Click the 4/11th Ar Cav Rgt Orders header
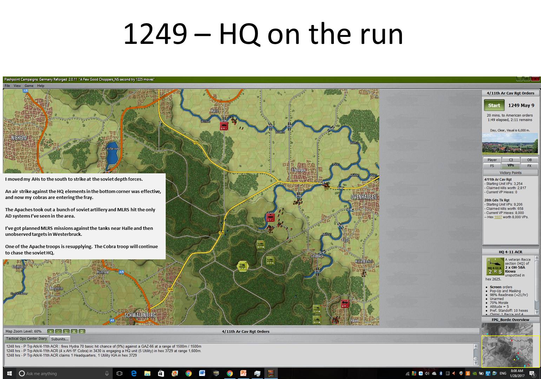 [510, 93]
